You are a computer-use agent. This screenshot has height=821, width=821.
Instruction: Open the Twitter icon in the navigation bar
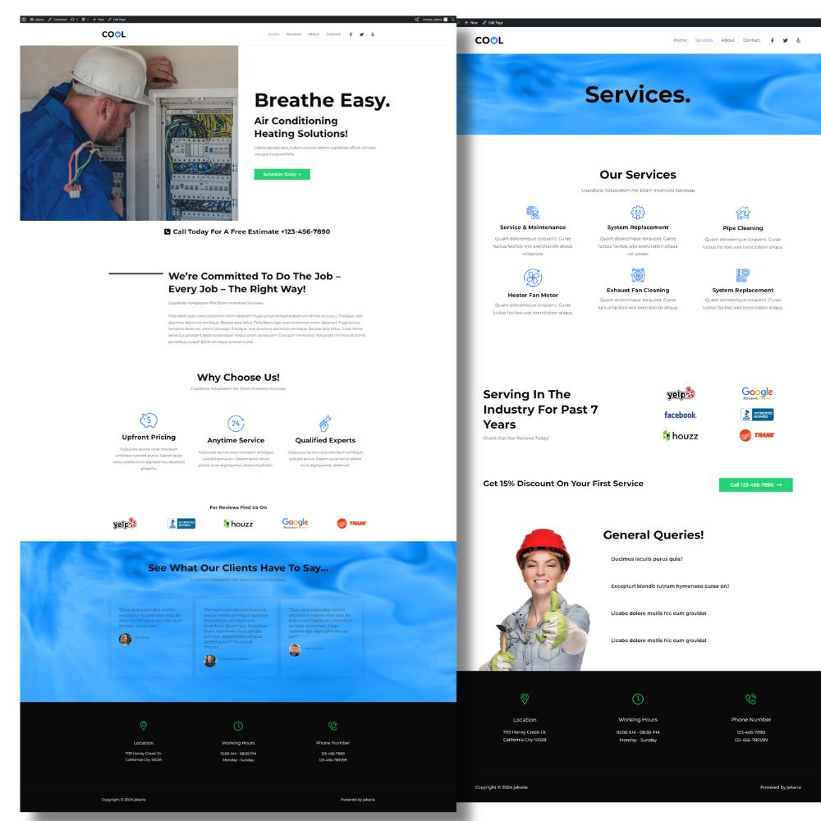(361, 34)
